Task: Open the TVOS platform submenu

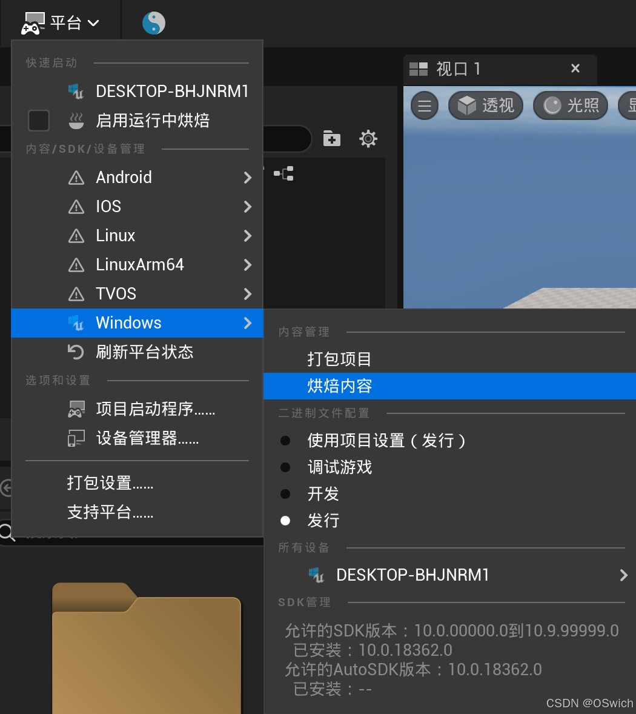Action: click(x=137, y=294)
